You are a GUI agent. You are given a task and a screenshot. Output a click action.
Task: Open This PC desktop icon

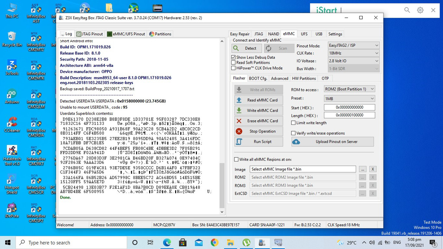[x=12, y=11]
